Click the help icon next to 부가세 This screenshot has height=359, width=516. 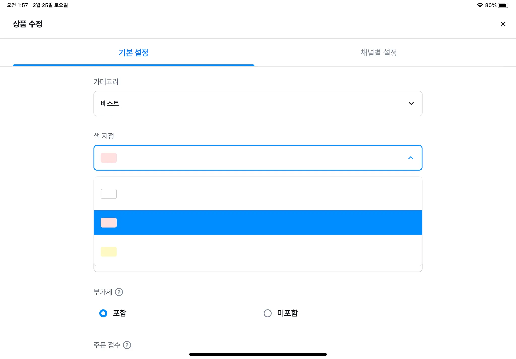[119, 292]
